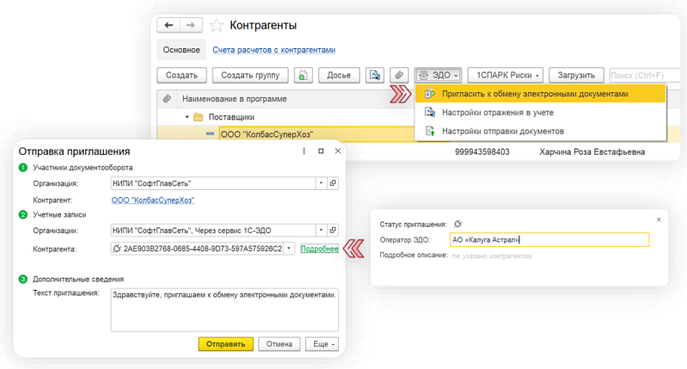687x369 pixels.
Task: Send invitation with Отправить button
Action: point(225,344)
